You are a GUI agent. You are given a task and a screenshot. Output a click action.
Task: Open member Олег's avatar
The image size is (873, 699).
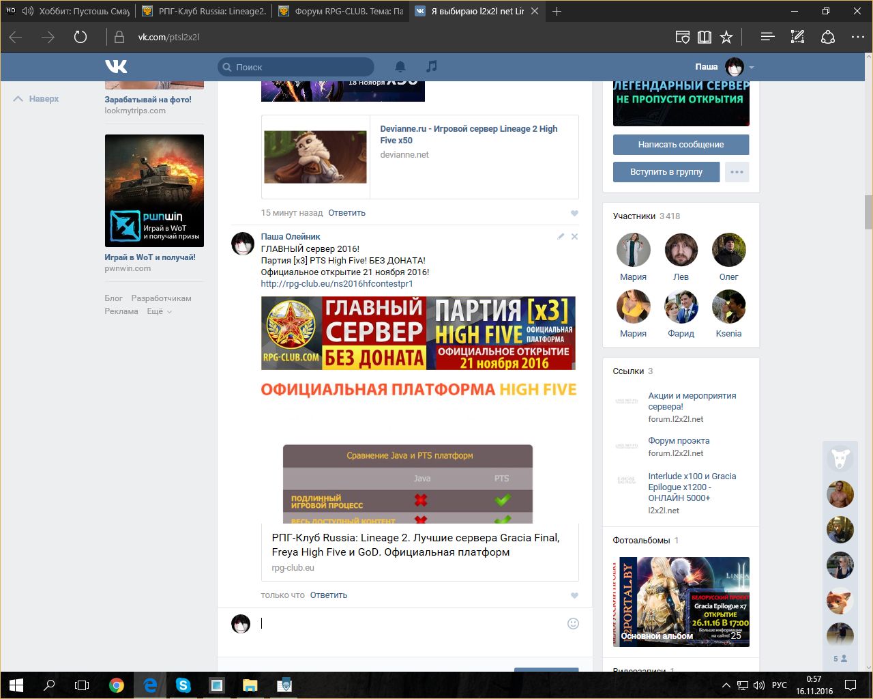click(728, 250)
